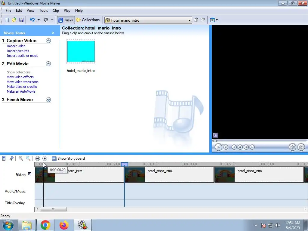Screen dimensions: 308x231
Task: Click Import audio or music link
Action: [23, 56]
